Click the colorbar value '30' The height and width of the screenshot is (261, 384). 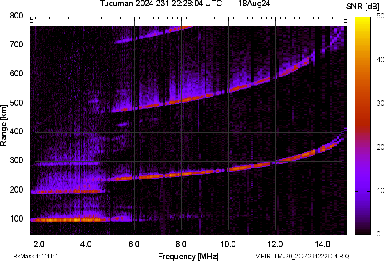[x=380, y=103]
